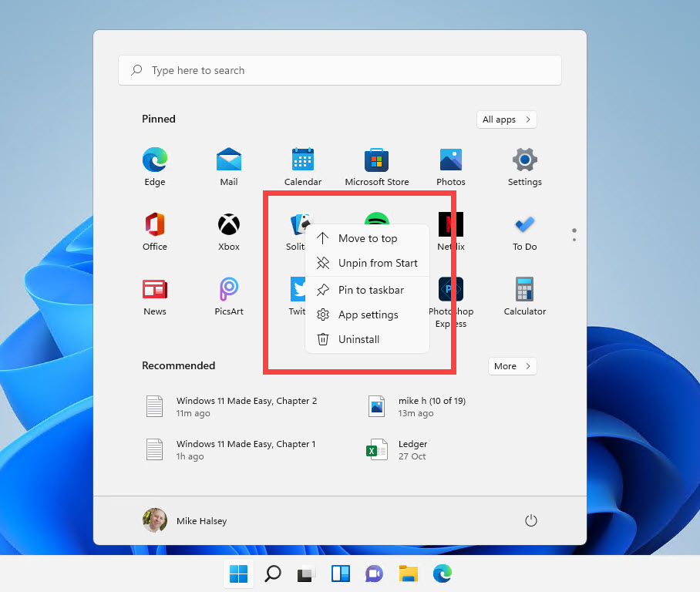Click the power button

[x=530, y=521]
